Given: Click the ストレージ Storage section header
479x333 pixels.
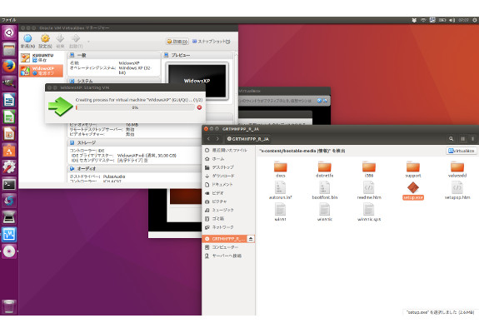Looking at the screenshot, I should click(x=134, y=143).
